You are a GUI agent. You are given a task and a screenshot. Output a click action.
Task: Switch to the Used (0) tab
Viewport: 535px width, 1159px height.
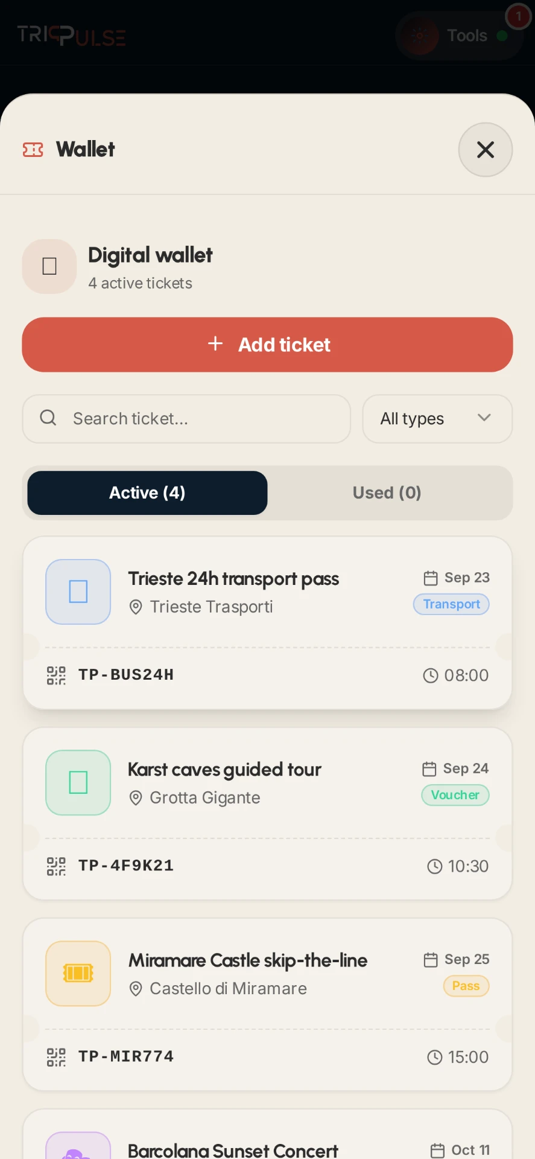(387, 493)
